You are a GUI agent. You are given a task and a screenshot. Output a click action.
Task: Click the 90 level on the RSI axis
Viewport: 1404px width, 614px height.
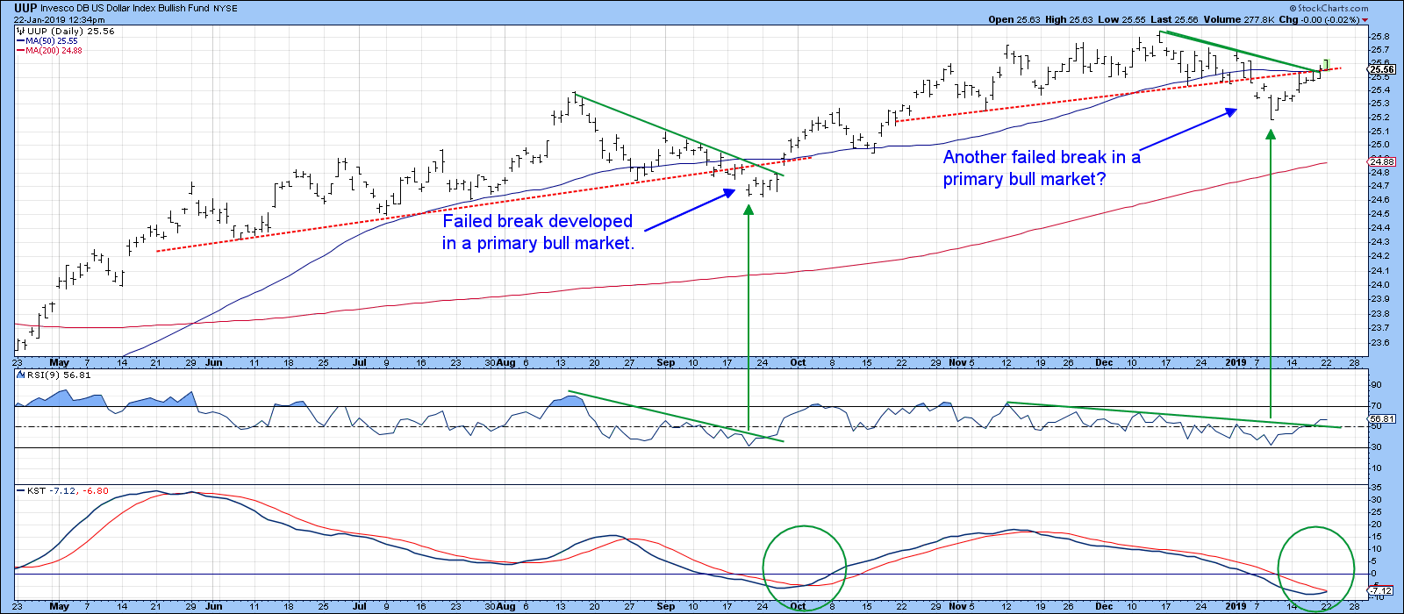pyautogui.click(x=1376, y=385)
